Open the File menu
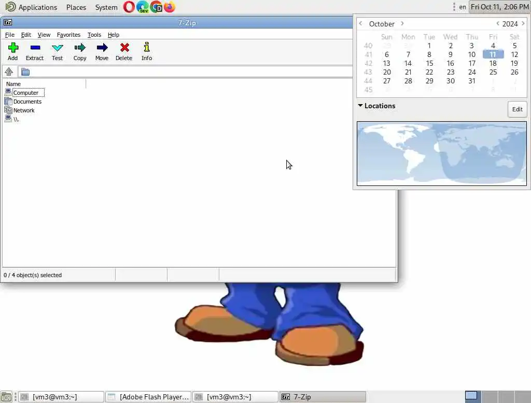Screen dimensions: 531x403 pos(10,35)
